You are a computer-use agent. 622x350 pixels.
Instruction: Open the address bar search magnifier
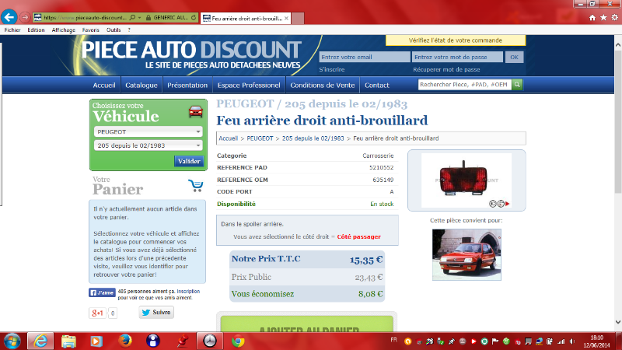pyautogui.click(x=132, y=17)
